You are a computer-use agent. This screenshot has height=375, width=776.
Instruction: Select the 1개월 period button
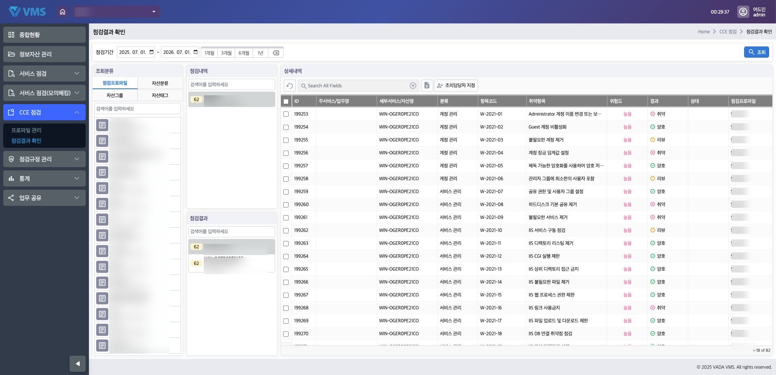(209, 53)
